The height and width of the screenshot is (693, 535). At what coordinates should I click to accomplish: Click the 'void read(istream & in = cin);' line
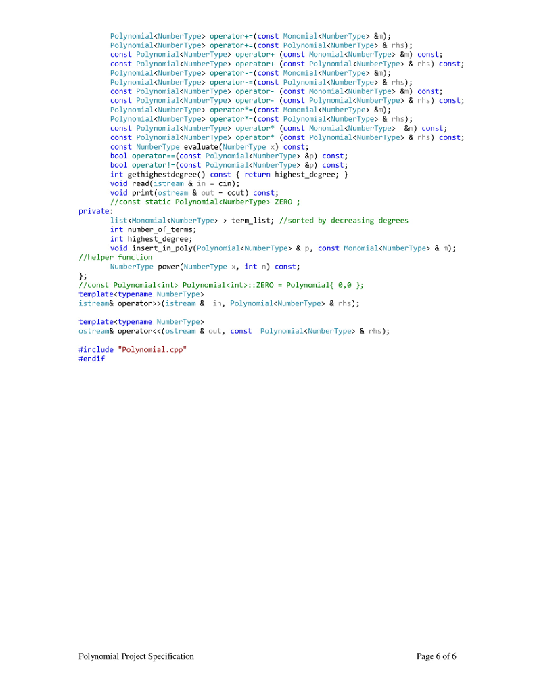pyautogui.click(x=175, y=183)
